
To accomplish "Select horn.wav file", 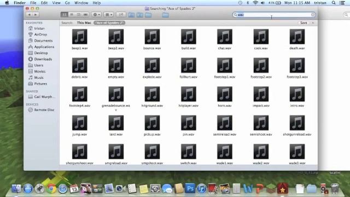I will pos(225,94).
